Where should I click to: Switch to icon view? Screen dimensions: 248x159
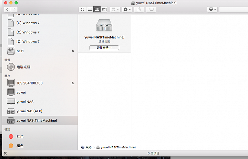point(83,9)
